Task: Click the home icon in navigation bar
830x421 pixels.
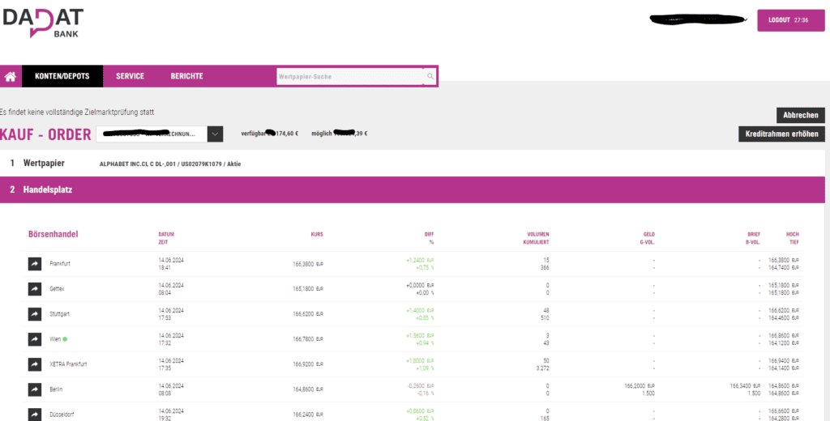Action: tap(11, 77)
